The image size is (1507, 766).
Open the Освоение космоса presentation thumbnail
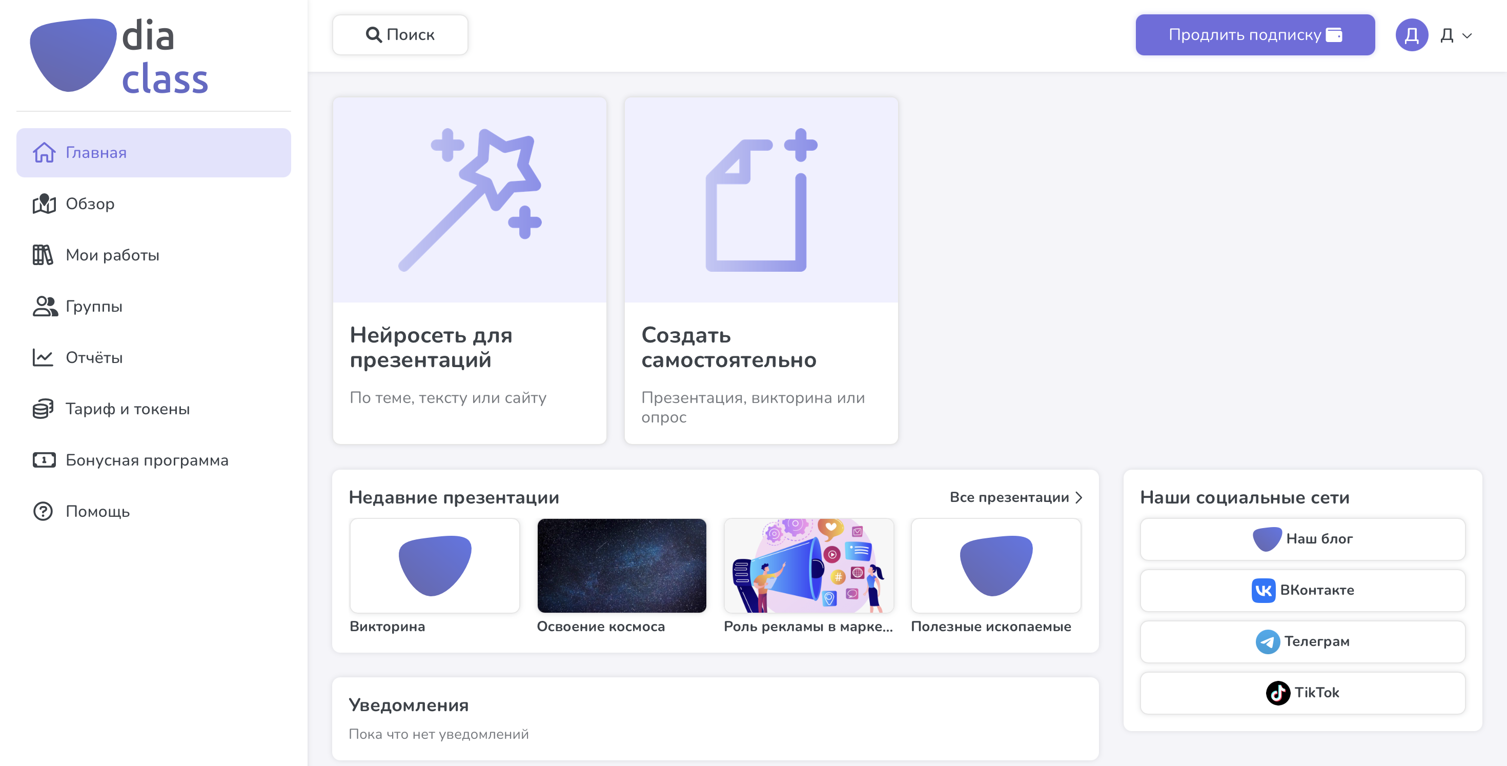pos(621,566)
